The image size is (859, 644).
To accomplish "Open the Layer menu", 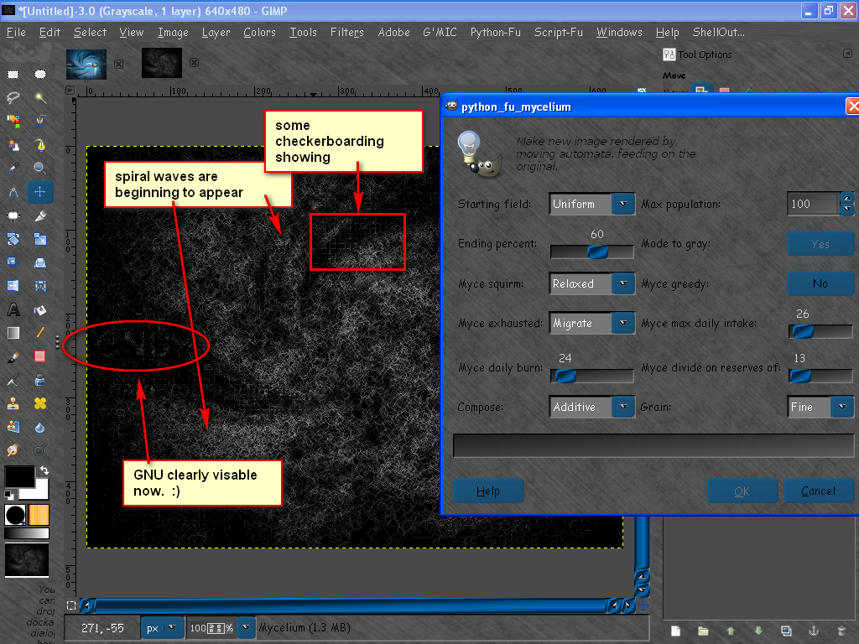I will (x=216, y=33).
